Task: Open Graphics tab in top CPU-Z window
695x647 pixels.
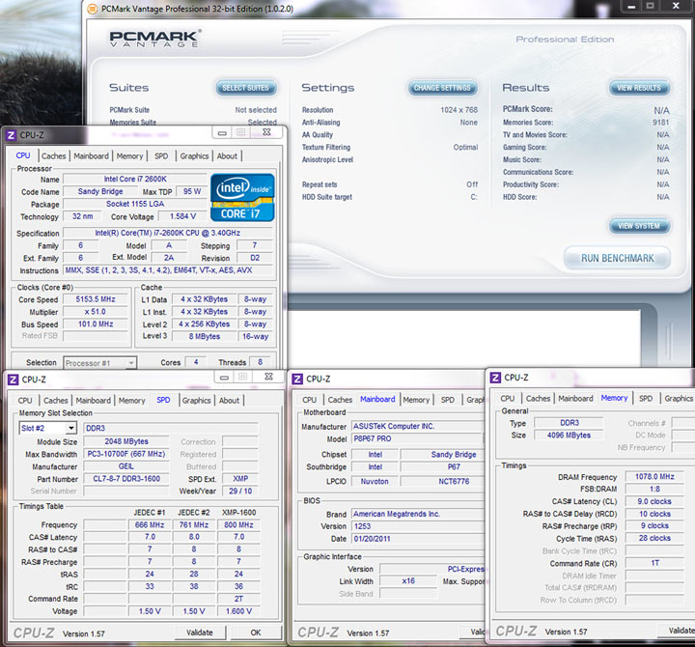Action: click(x=194, y=156)
